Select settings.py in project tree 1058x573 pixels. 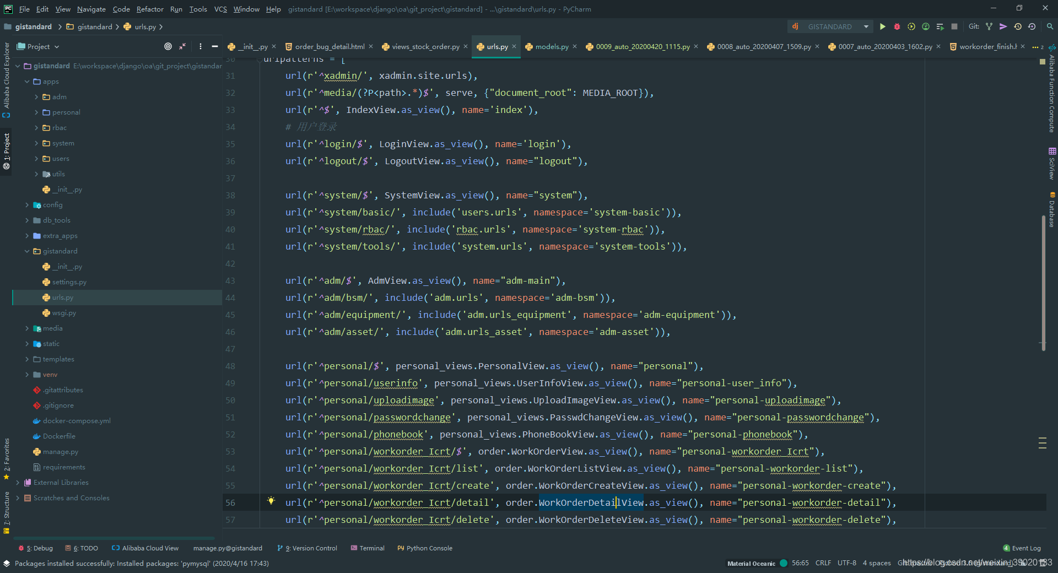69,282
